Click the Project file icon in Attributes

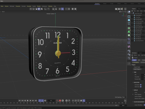click(x=133, y=58)
